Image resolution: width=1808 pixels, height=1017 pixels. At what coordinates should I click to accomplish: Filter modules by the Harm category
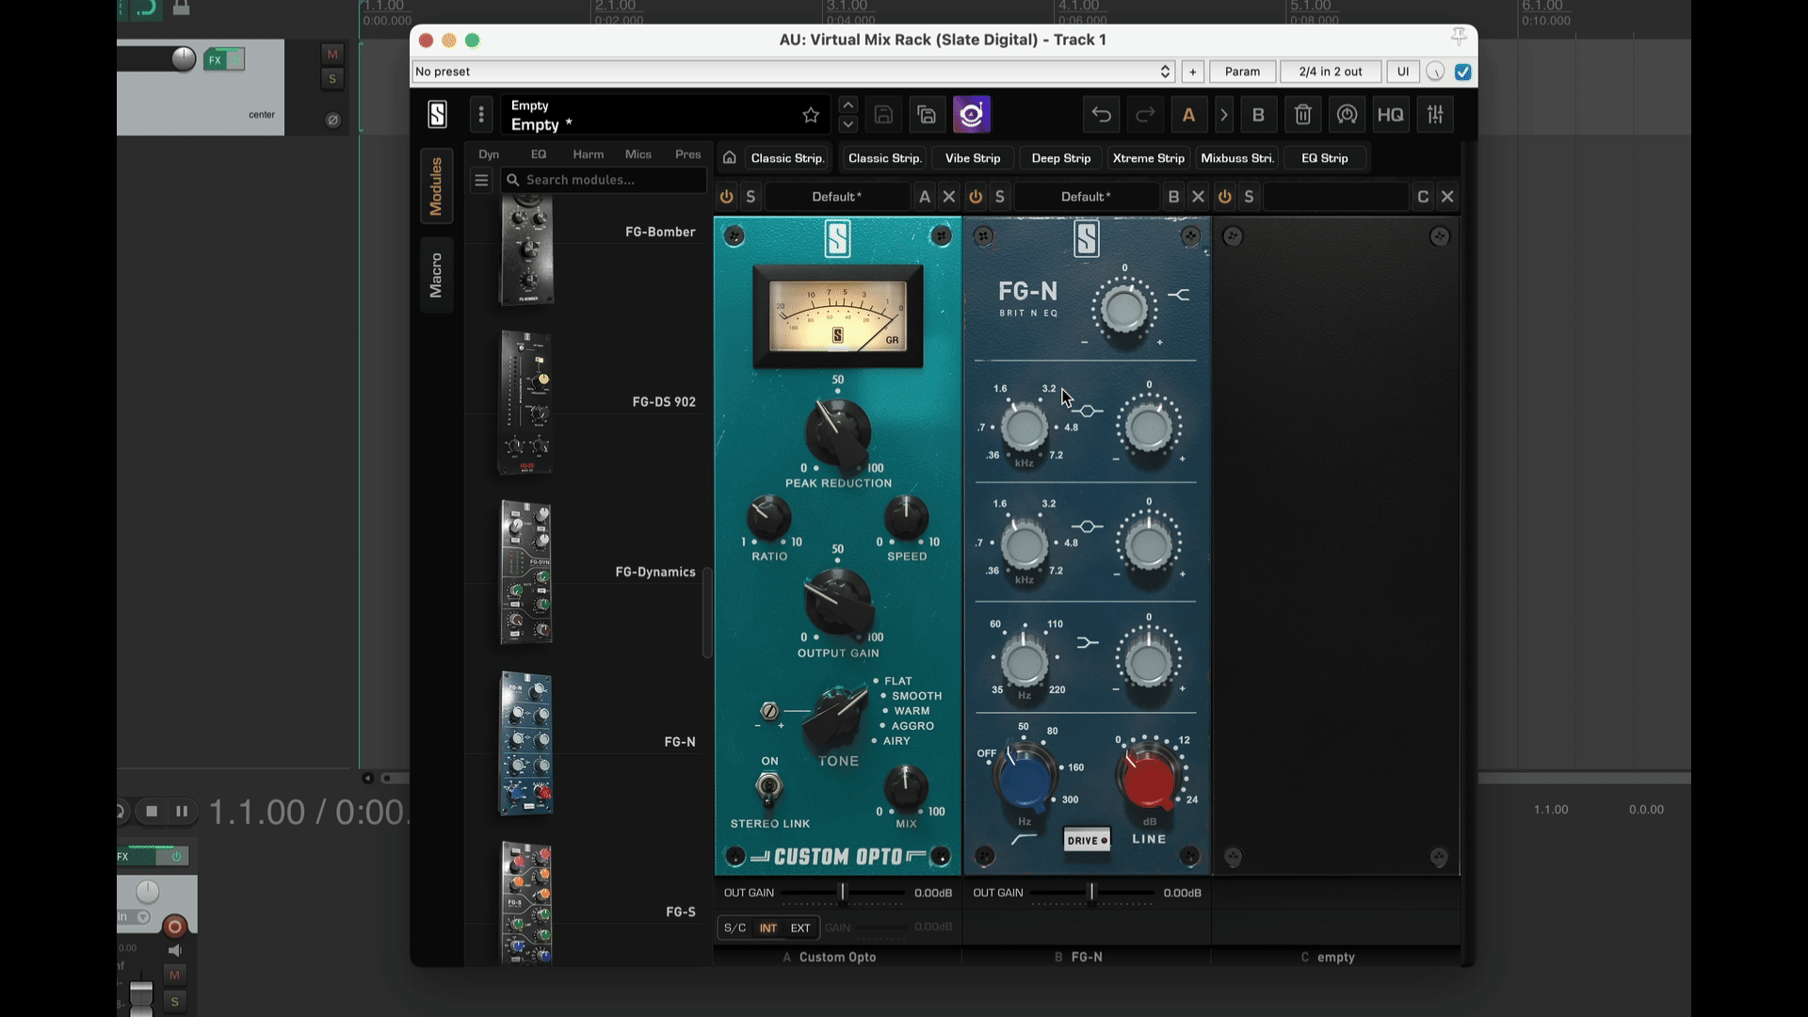click(589, 154)
